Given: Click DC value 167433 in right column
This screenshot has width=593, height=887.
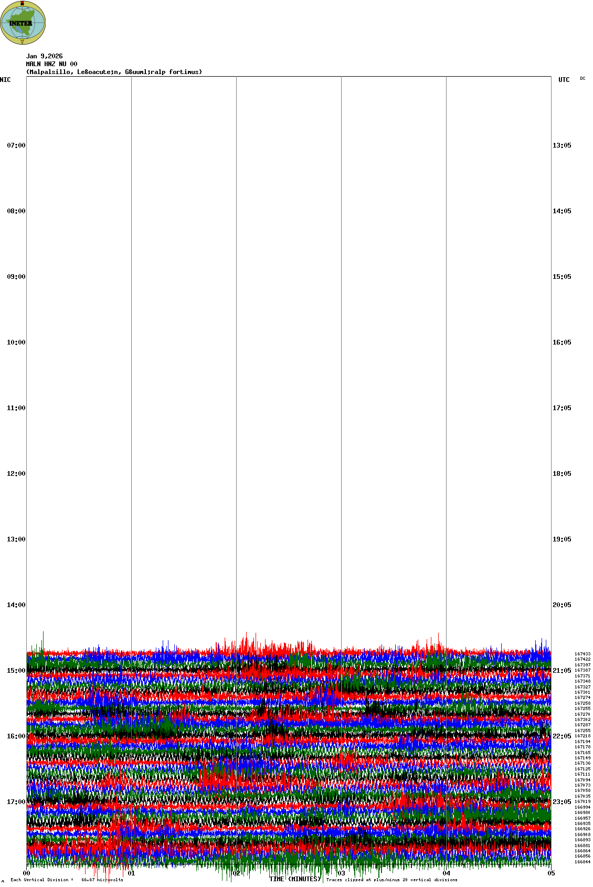Looking at the screenshot, I should click(582, 654).
